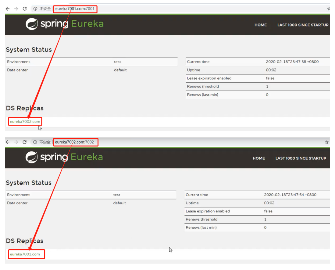Click the 不安全 warning in eureka7001 window
335x270 pixels.
[x=45, y=9]
